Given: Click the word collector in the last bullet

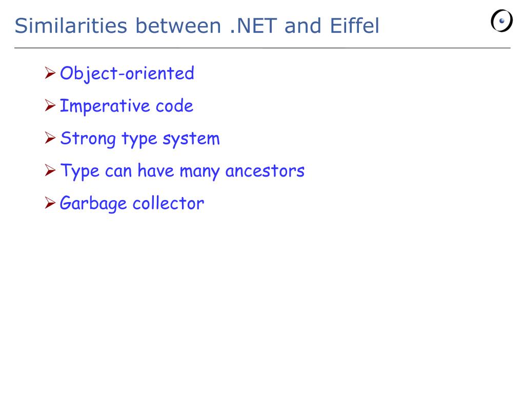Looking at the screenshot, I should click(x=168, y=203).
